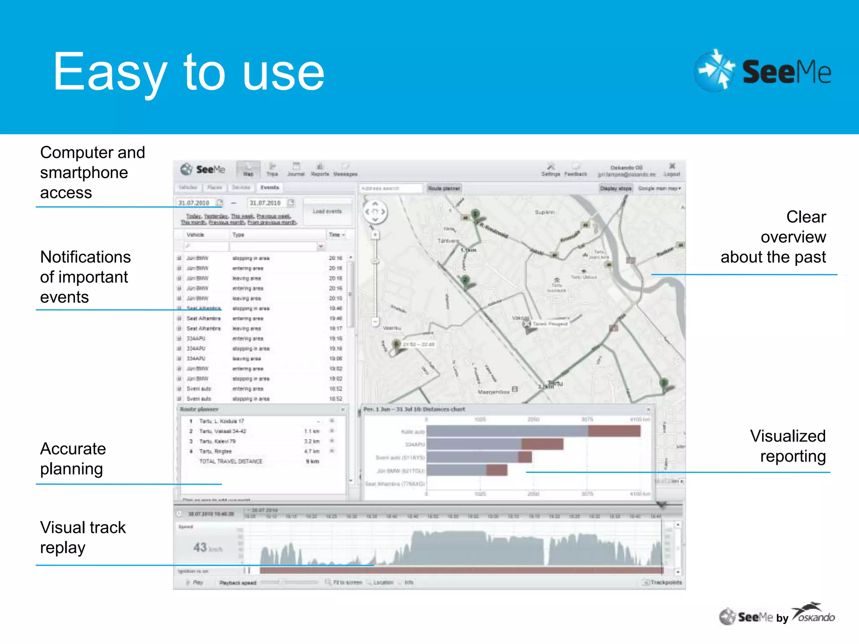The height and width of the screenshot is (644, 859).
Task: Expand the Seat Alhambra leaving area row
Action: (x=179, y=329)
